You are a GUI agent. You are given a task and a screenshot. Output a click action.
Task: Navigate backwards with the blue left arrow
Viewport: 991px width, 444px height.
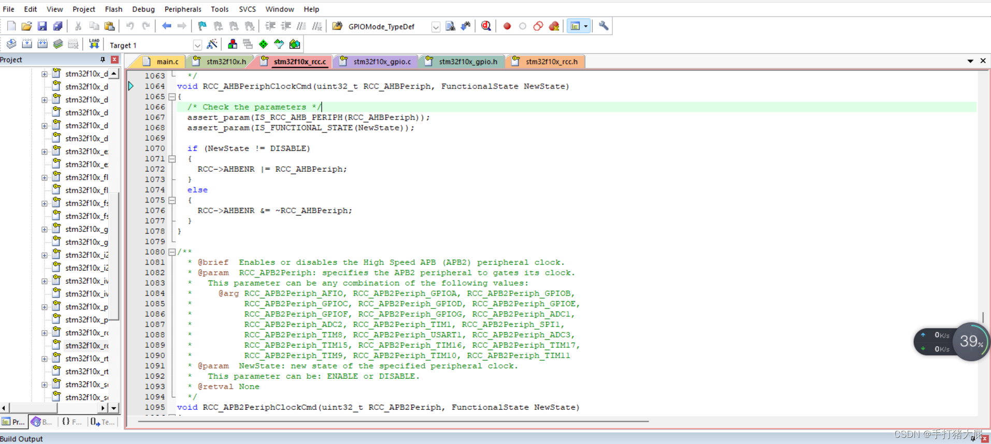click(166, 26)
